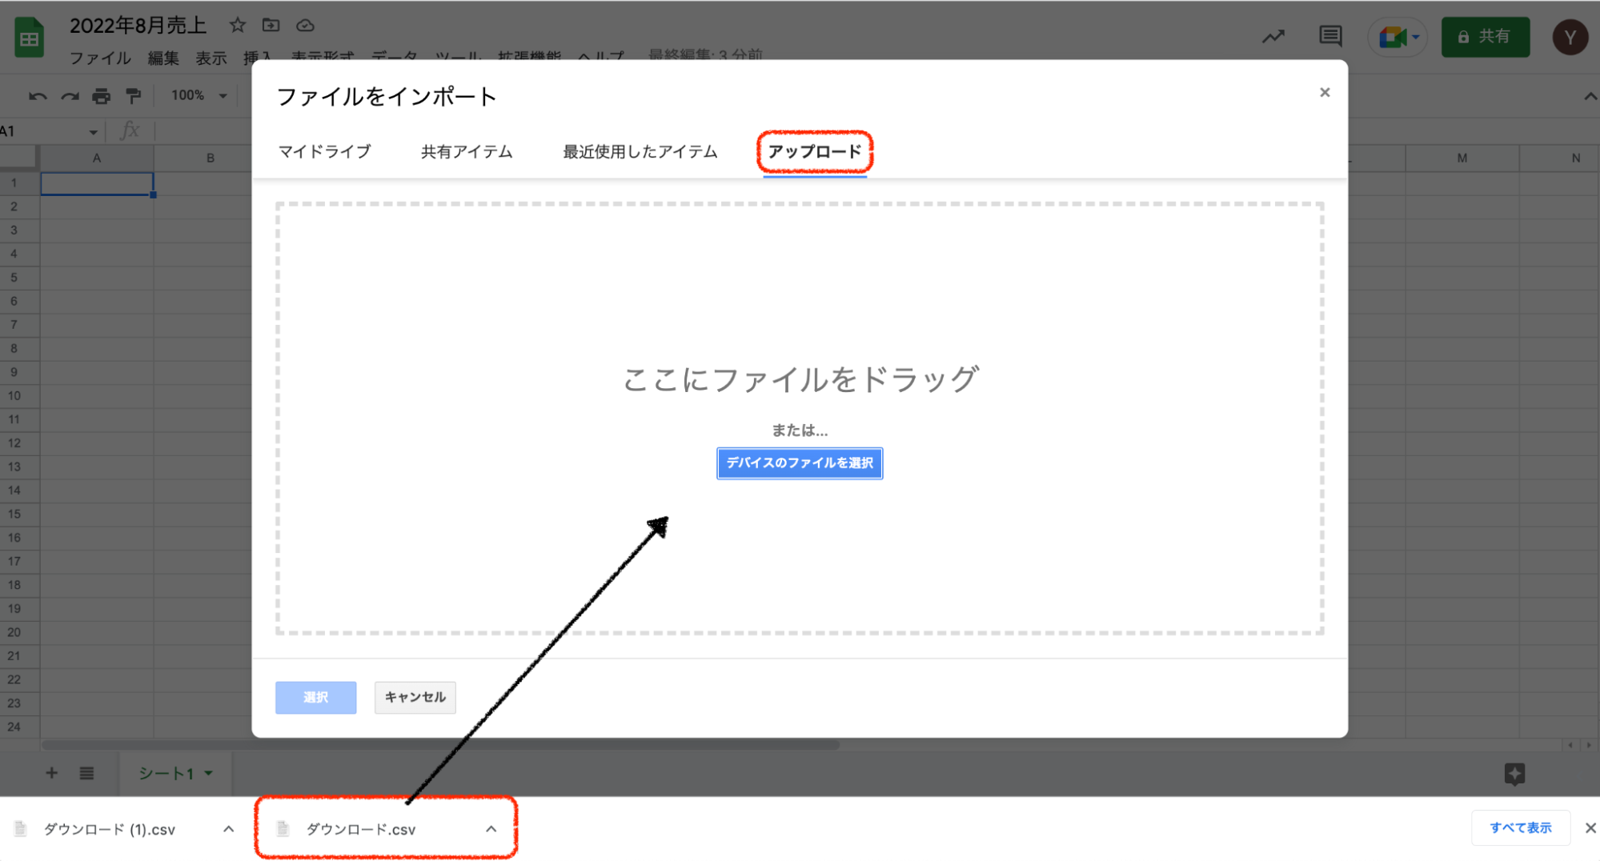Open the 最近使用したアイテム tab

pyautogui.click(x=640, y=152)
